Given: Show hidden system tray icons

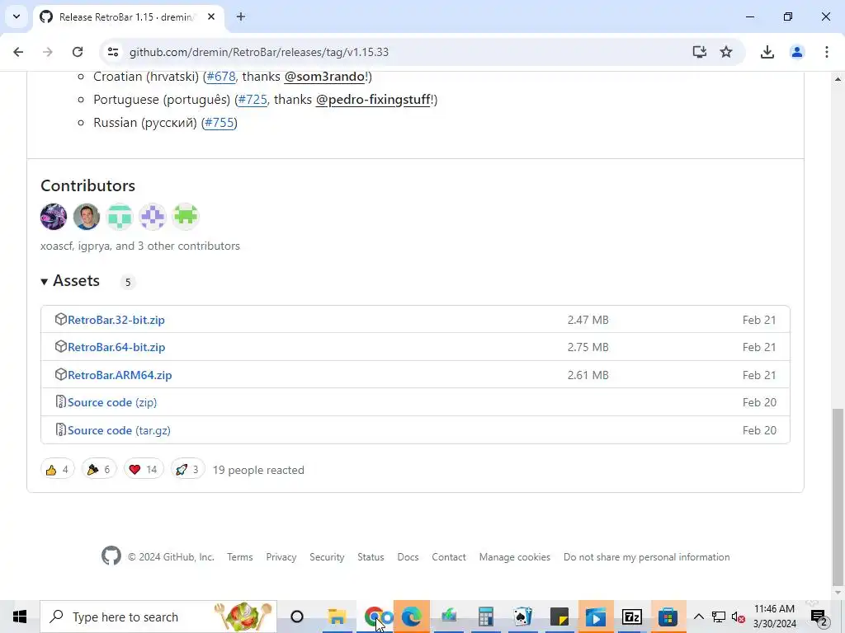Looking at the screenshot, I should click(698, 617).
